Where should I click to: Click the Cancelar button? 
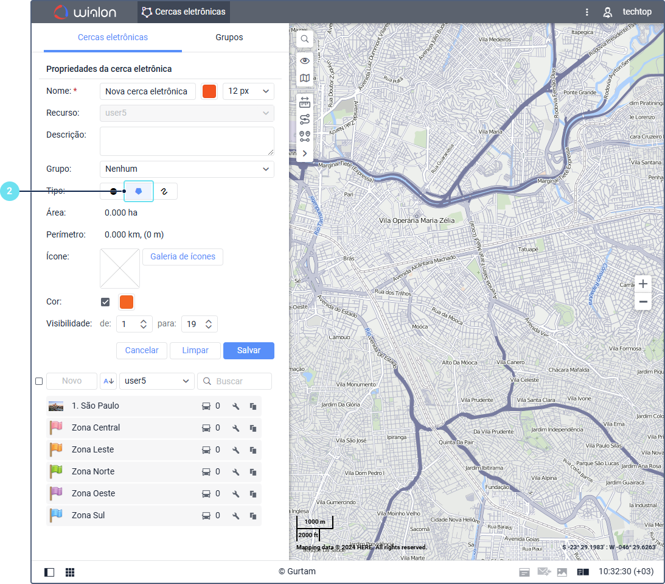point(142,351)
